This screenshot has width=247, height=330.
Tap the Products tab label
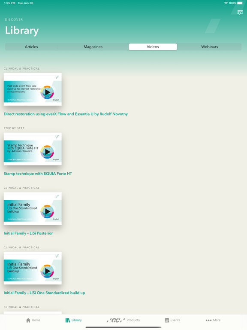[133, 320]
